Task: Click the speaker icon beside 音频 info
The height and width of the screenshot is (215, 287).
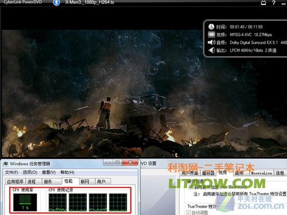Action: pyautogui.click(x=211, y=42)
